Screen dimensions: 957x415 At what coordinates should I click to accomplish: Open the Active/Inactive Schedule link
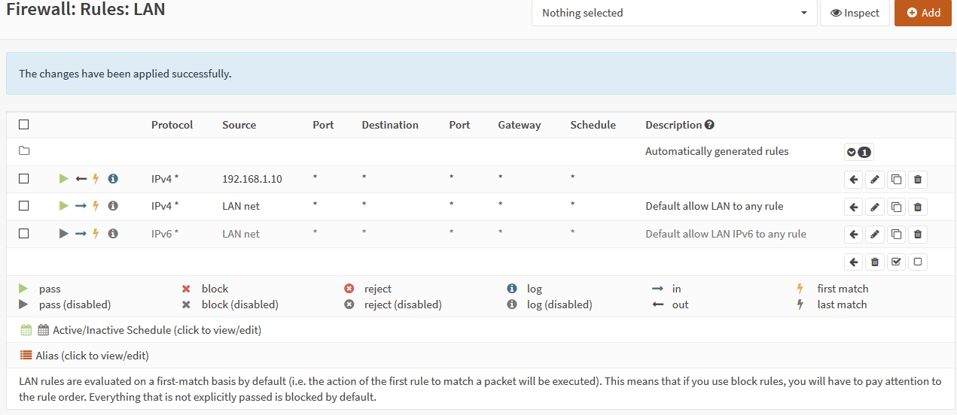(x=157, y=330)
